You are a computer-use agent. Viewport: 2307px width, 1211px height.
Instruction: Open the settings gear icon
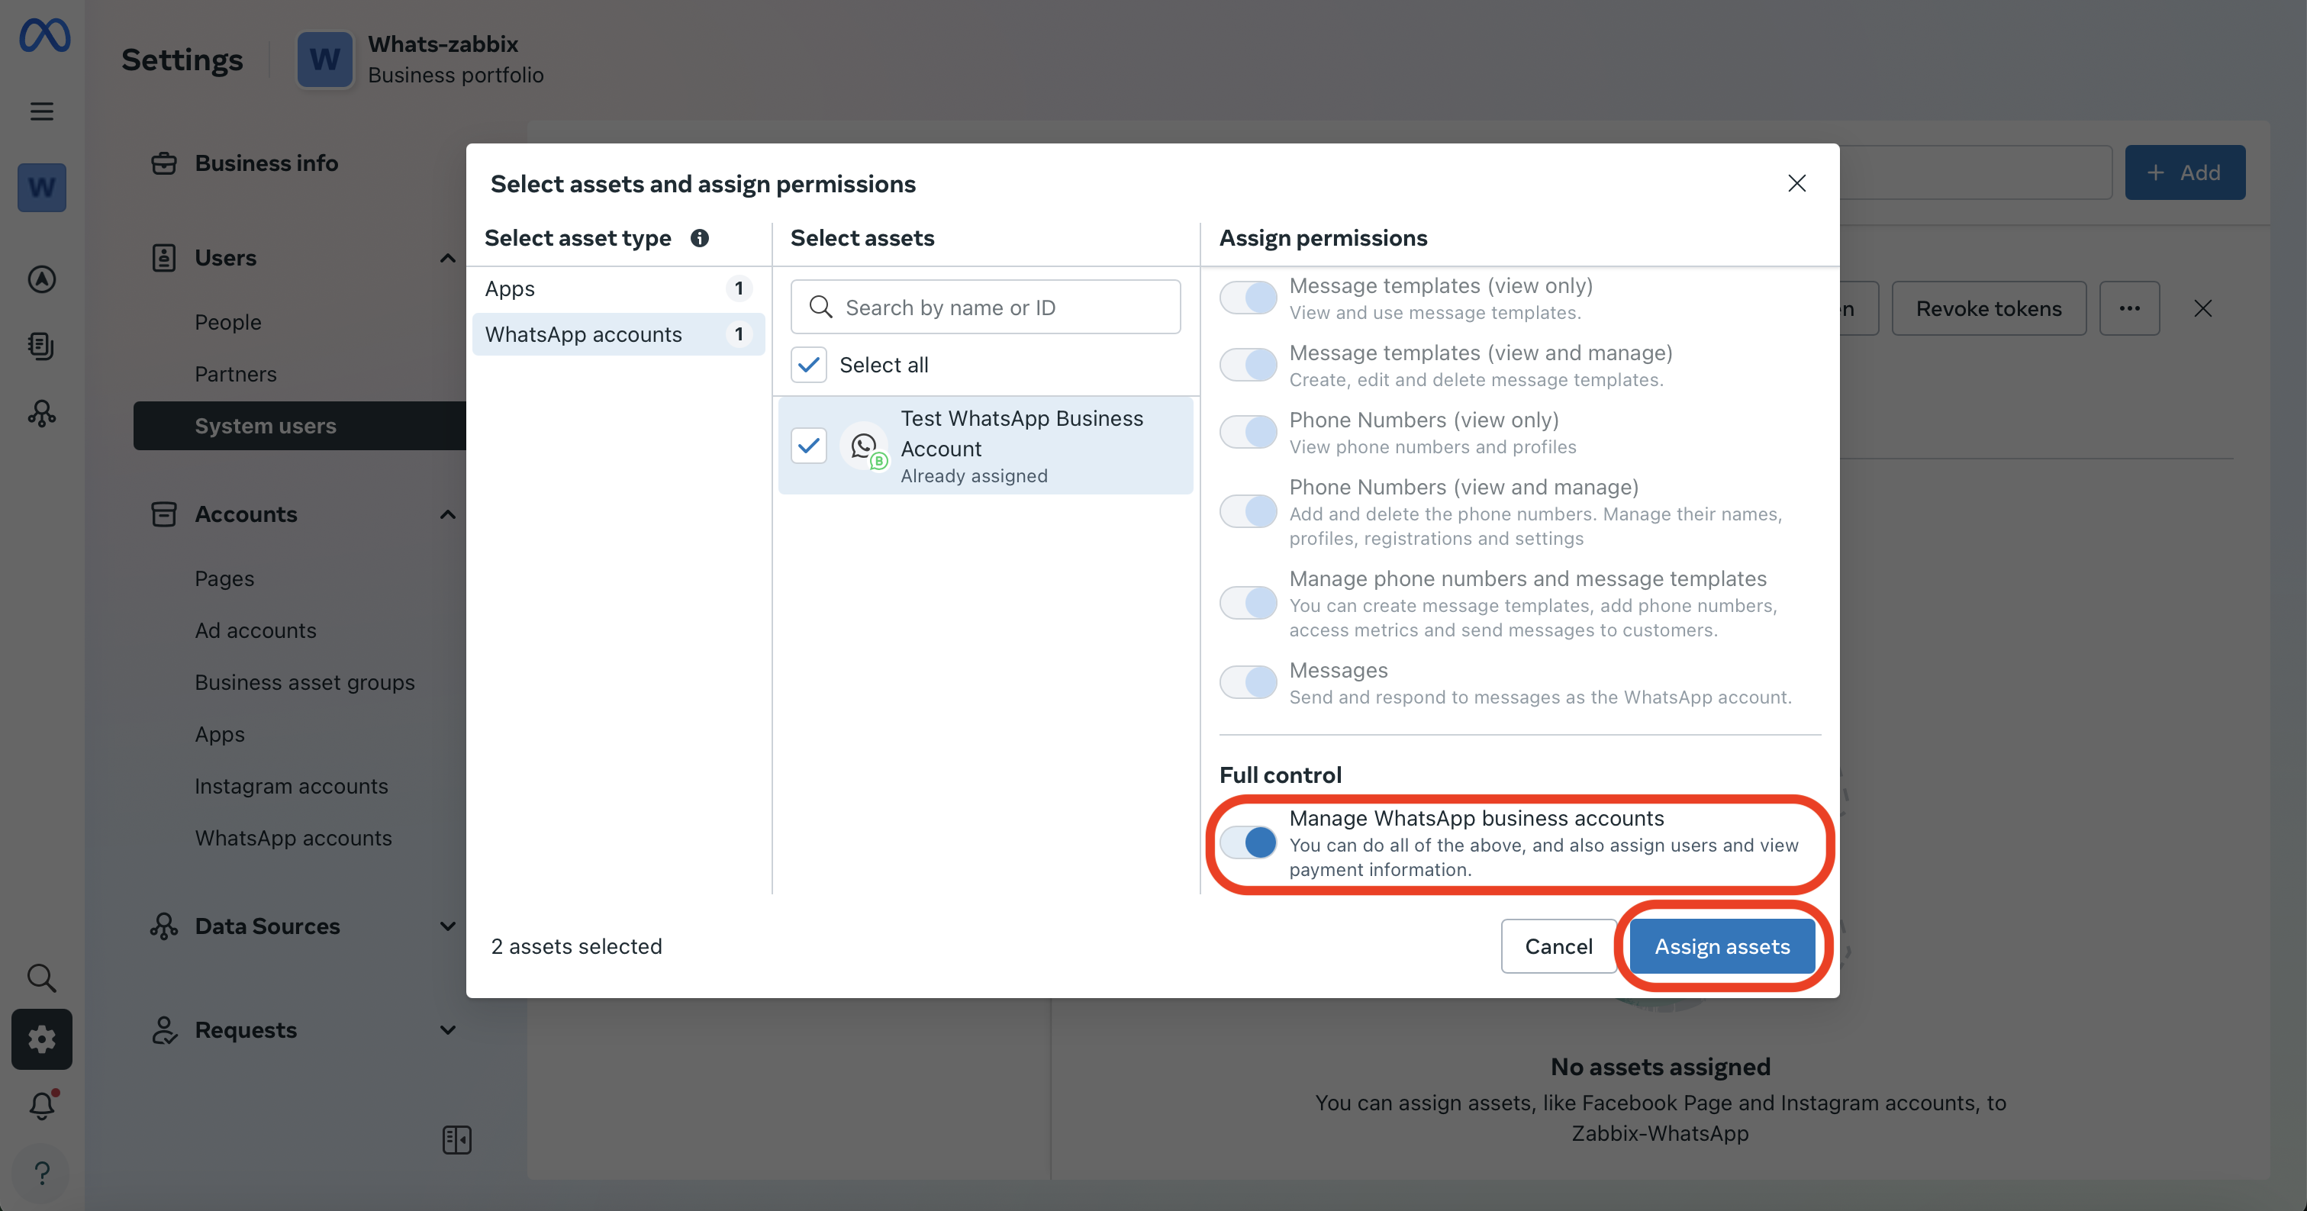click(x=42, y=1039)
